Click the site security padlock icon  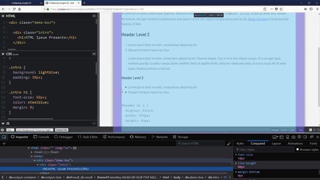click(x=48, y=9)
